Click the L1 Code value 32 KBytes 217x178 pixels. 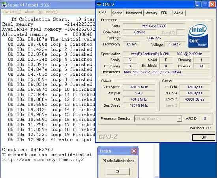(x=195, y=93)
